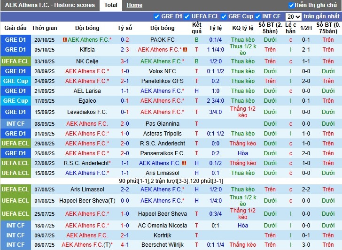Click the AEK Athens F.C. Historic scores title
The width and height of the screenshot is (342, 250).
[50, 5]
